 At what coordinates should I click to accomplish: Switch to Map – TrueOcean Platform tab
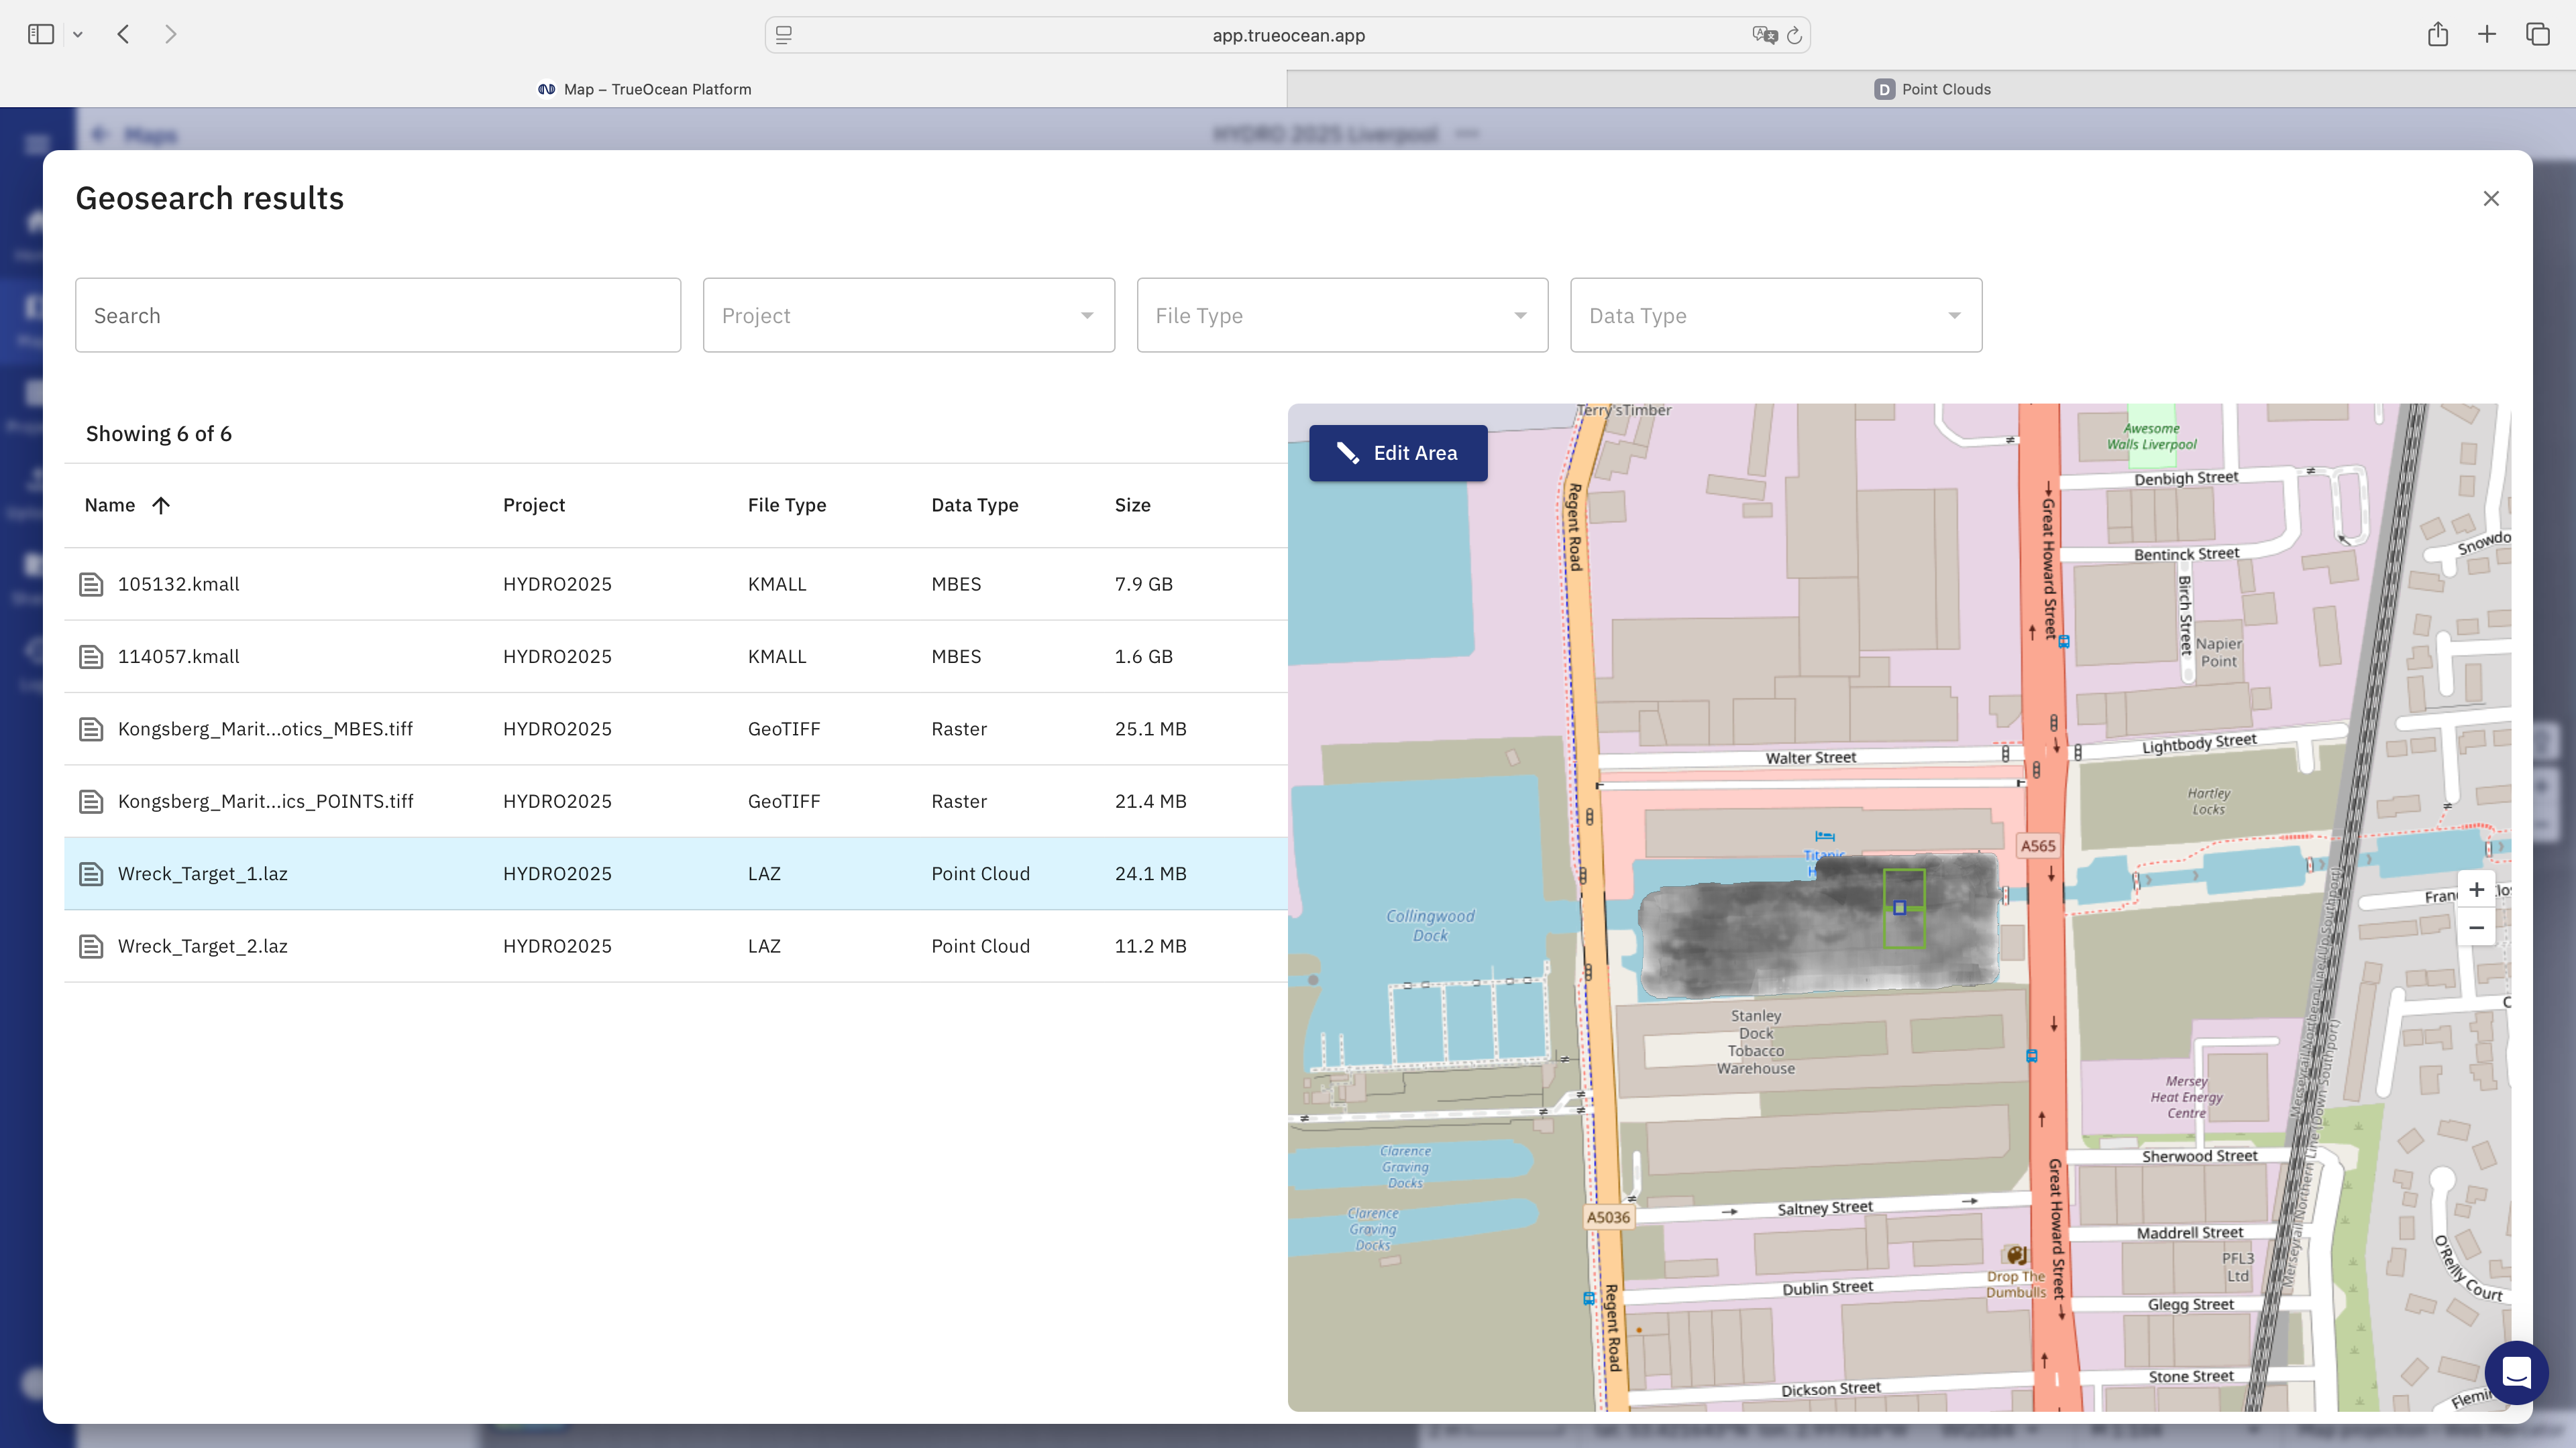644,89
